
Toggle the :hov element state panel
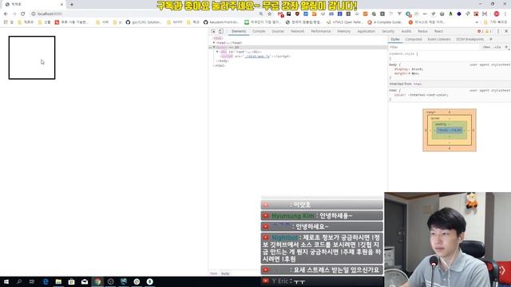point(486,47)
